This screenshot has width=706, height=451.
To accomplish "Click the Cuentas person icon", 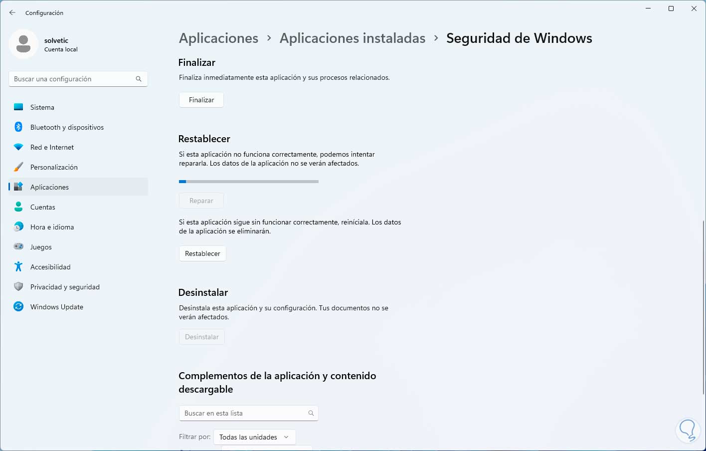I will tap(18, 207).
